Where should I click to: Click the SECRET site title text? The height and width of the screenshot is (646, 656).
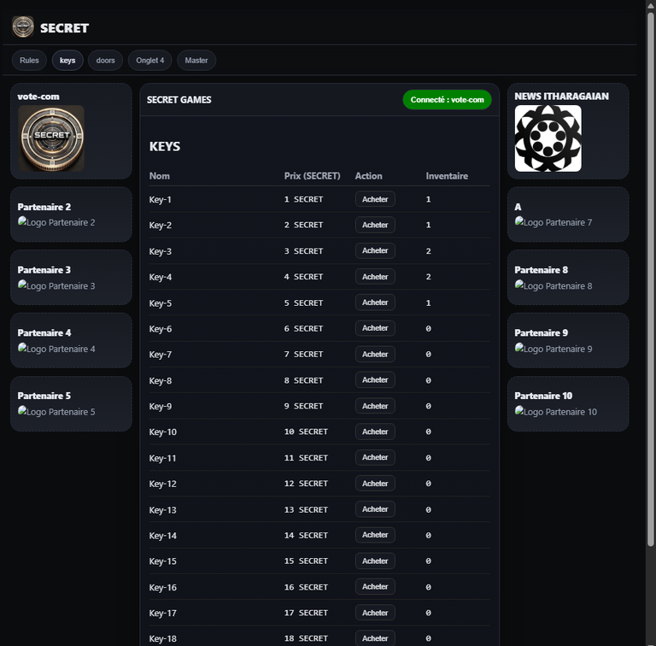(x=64, y=28)
